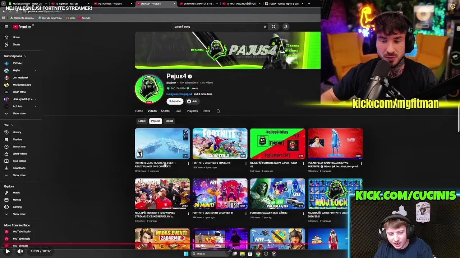Click the Join membership button

(x=192, y=101)
